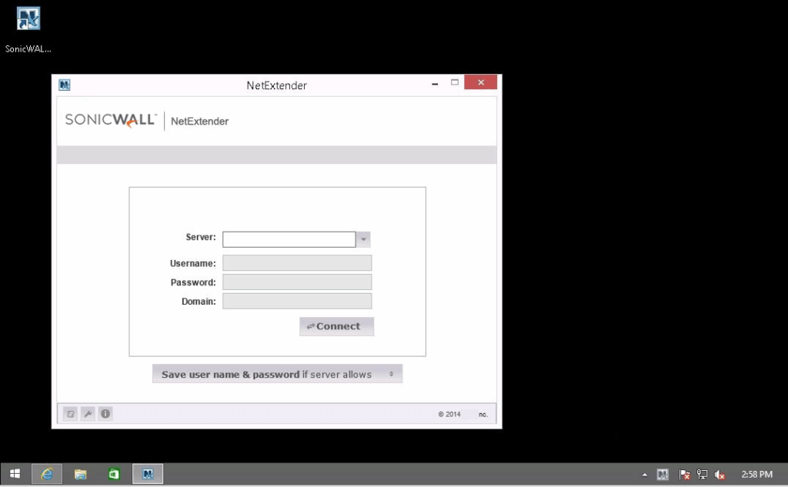Close the NetExtender window
788x487 pixels.
click(x=481, y=82)
